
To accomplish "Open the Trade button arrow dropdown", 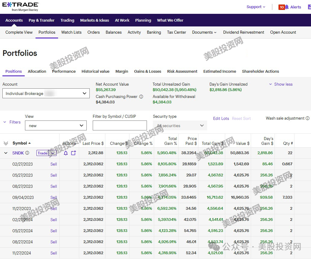I will click(53, 153).
